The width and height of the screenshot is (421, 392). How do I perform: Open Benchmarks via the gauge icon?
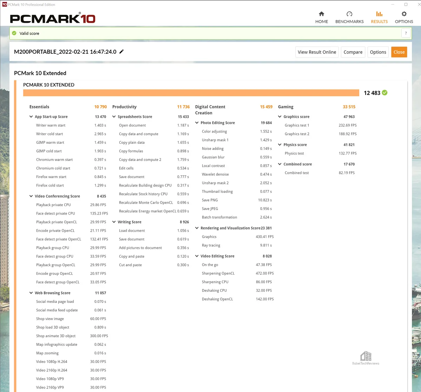point(349,14)
